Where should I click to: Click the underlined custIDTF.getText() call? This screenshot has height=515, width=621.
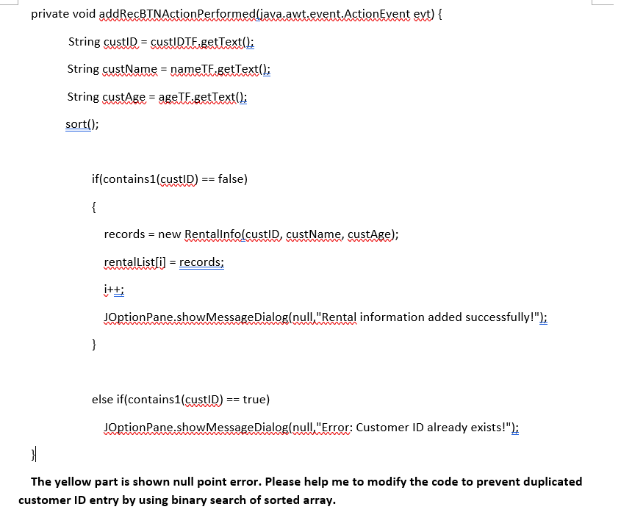(x=200, y=42)
